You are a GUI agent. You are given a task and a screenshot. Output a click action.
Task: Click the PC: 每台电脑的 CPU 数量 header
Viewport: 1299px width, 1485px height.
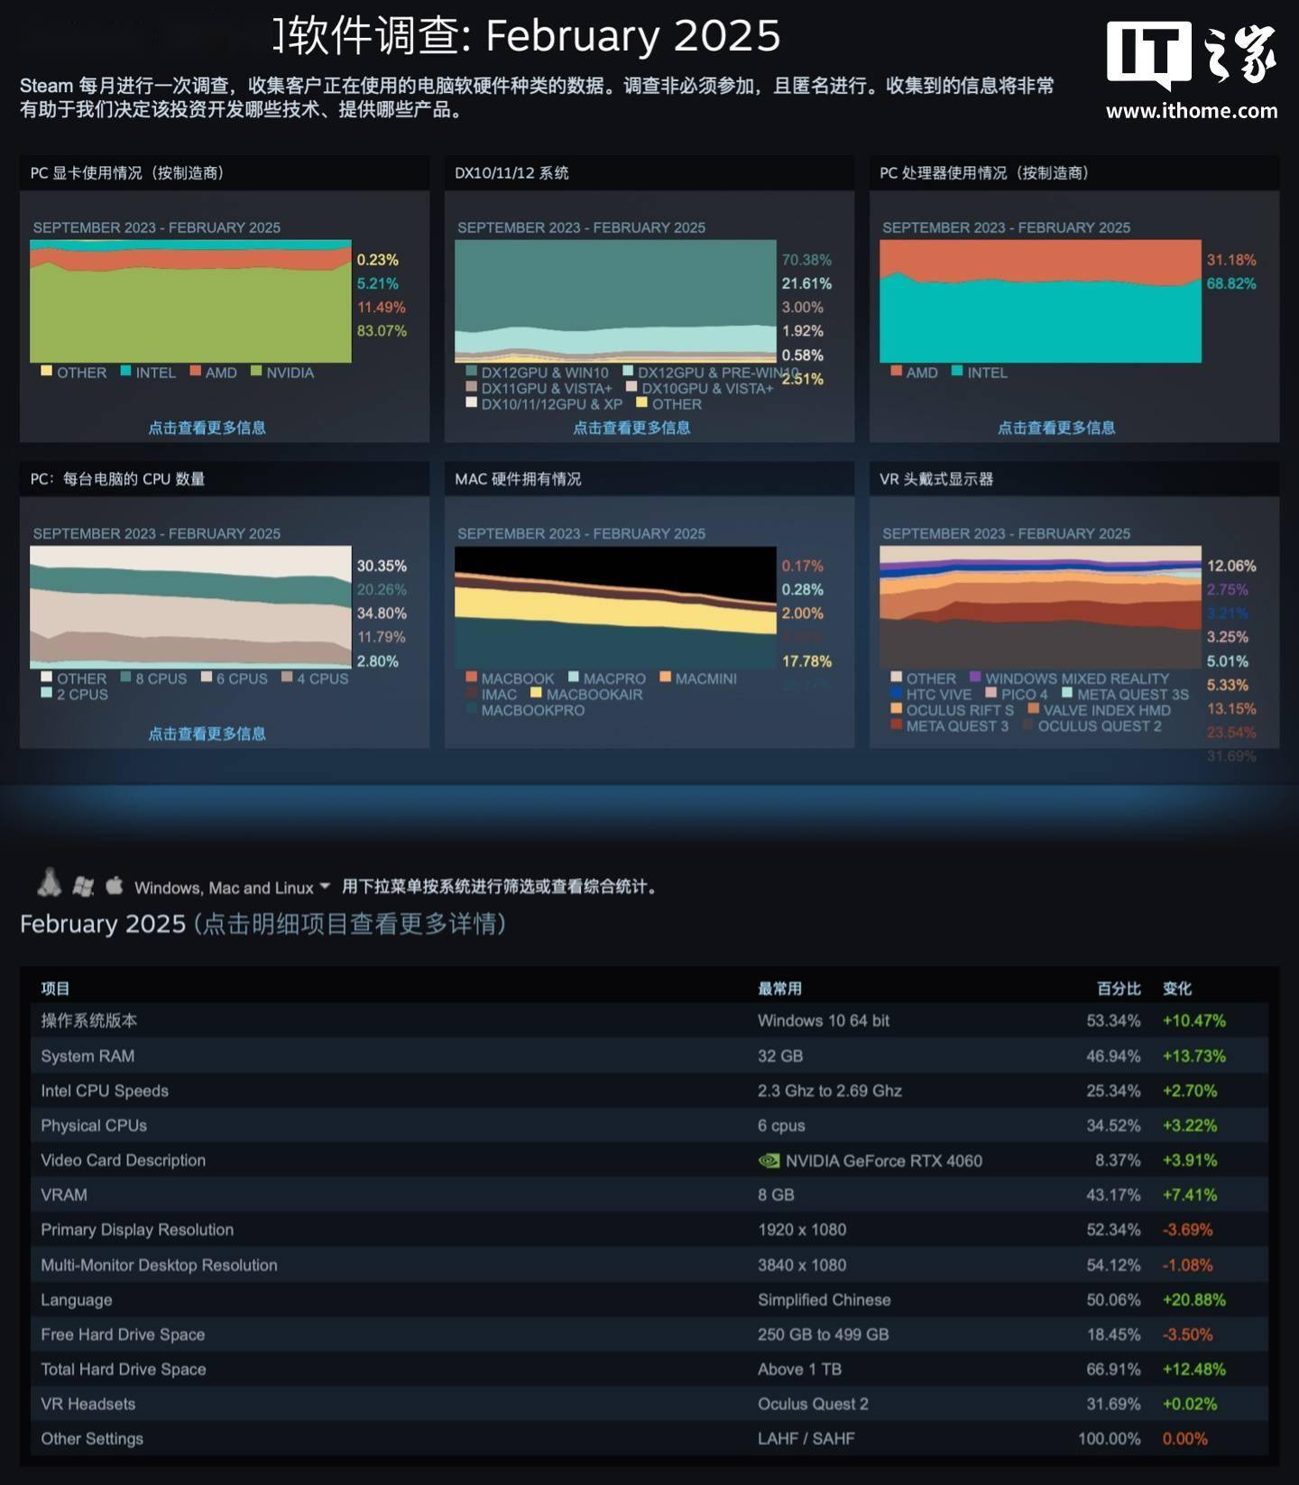225,478
